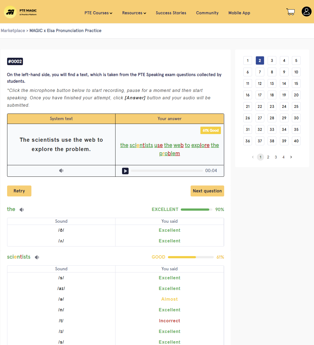This screenshot has height=345, width=314.
Task: Open the Community menu item
Action: tap(207, 13)
